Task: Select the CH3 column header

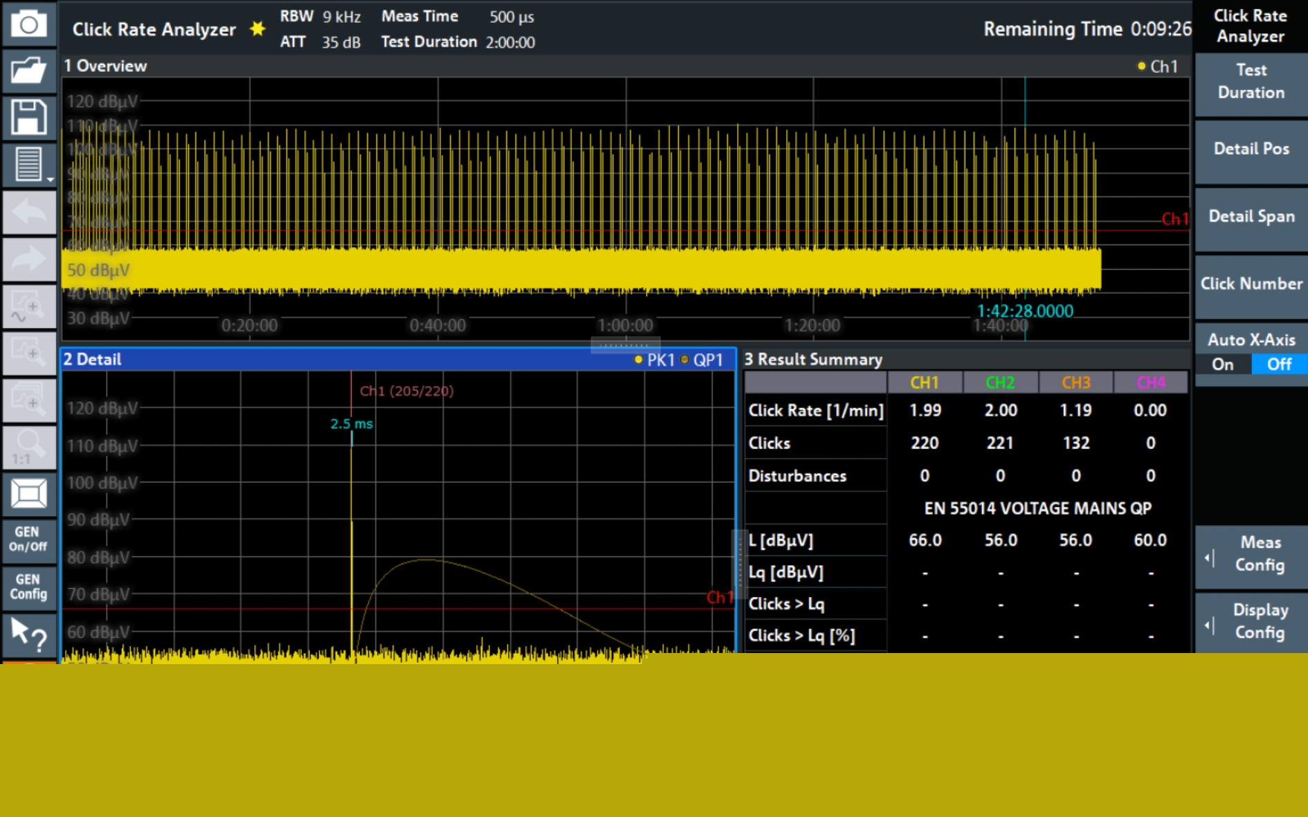Action: (x=1076, y=383)
